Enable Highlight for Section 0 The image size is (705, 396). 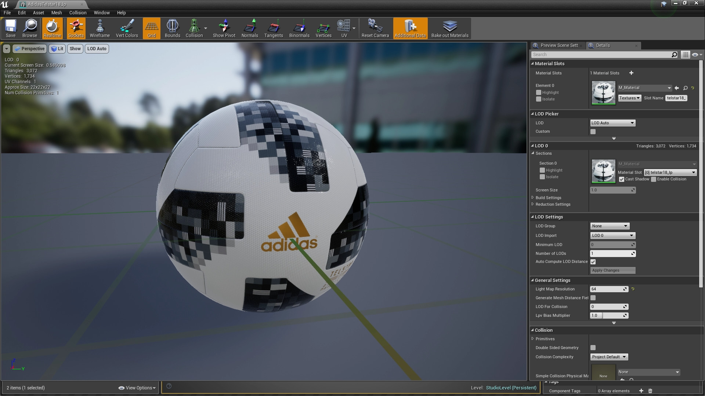click(542, 170)
